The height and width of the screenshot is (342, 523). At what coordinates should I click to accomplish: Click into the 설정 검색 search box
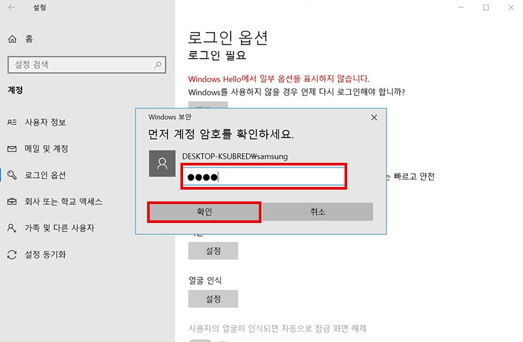point(78,65)
